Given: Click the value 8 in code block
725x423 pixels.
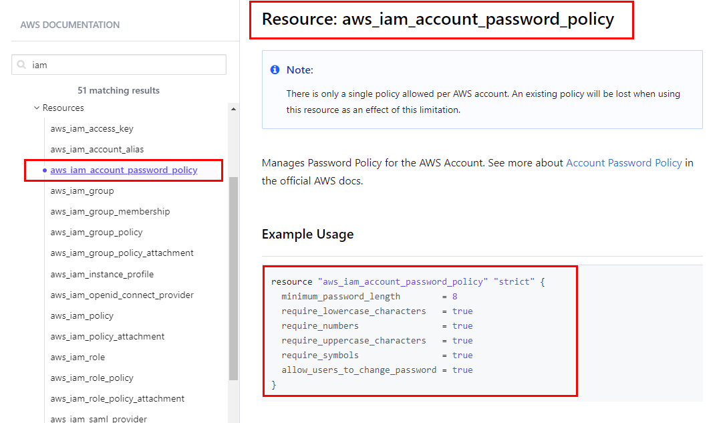Looking at the screenshot, I should pyautogui.click(x=455, y=296).
